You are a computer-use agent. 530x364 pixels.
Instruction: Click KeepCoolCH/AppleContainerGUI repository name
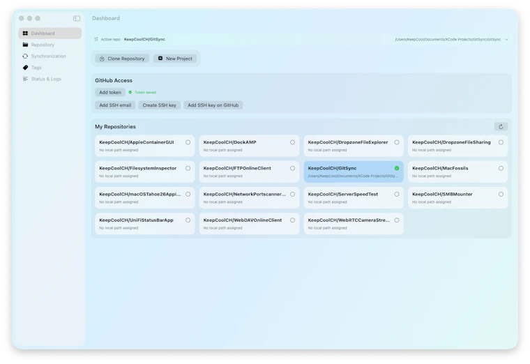tap(137, 142)
